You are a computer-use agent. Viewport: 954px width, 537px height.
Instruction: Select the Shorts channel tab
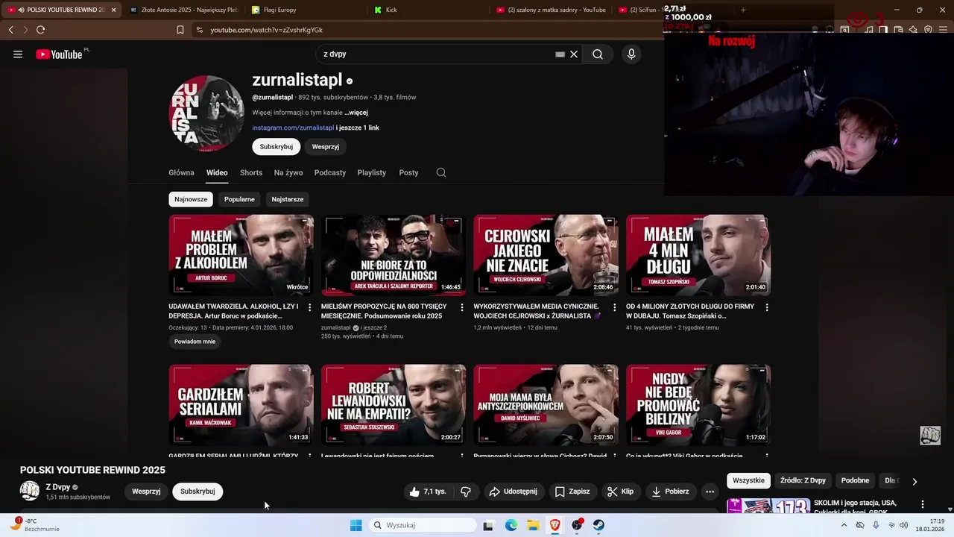[251, 172]
